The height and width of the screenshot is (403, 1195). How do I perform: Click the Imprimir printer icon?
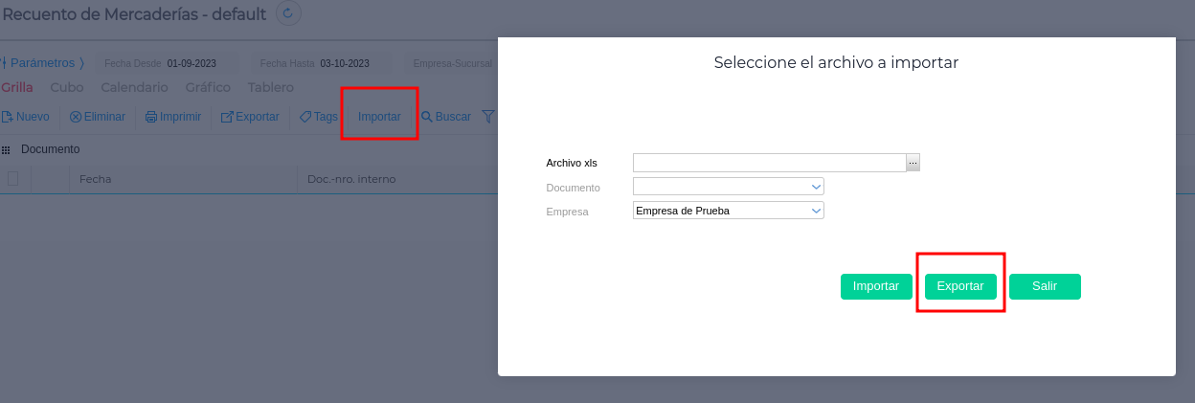coord(151,117)
